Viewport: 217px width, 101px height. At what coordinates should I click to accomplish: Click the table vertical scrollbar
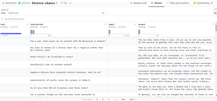(216, 28)
